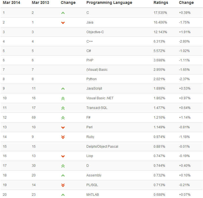Click the red down arrow beside Perl
203x198 pixels.
click(63, 127)
